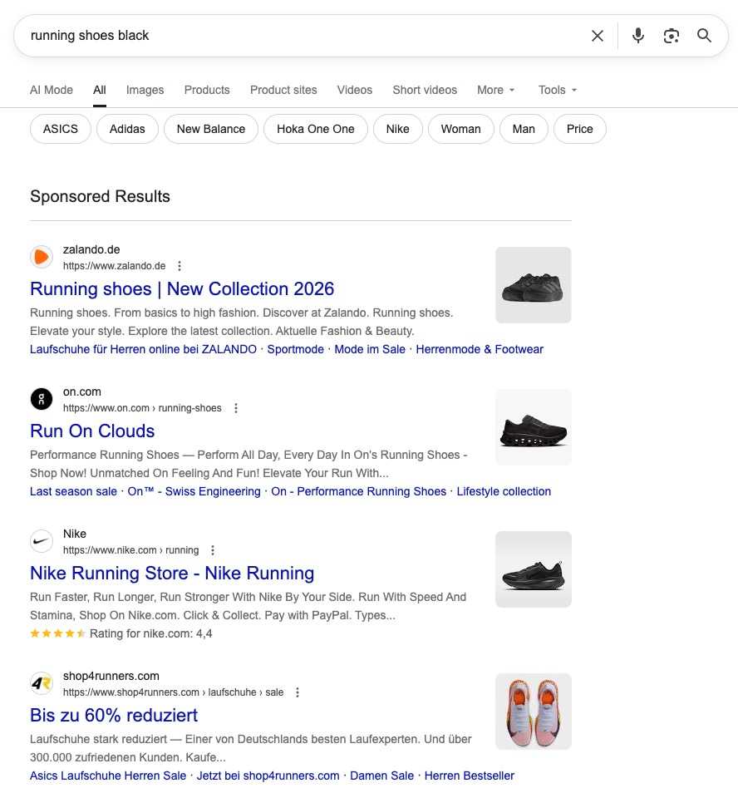Open the zalando.de ad three-dot options

180,266
